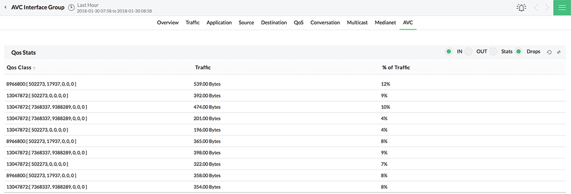Click the back arrow beside AVC Interface Group
The height and width of the screenshot is (194, 571).
click(5, 8)
